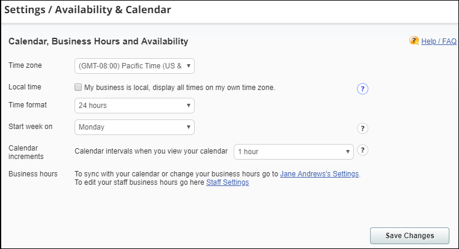Click the arrow on the 1 hour select
Viewport: 459px width, 249px height.
pos(348,152)
